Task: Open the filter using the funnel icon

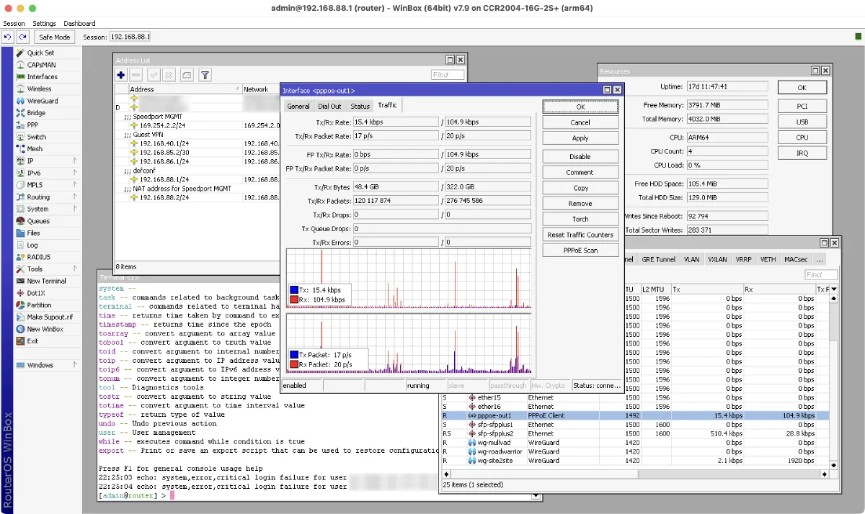Action: [205, 75]
